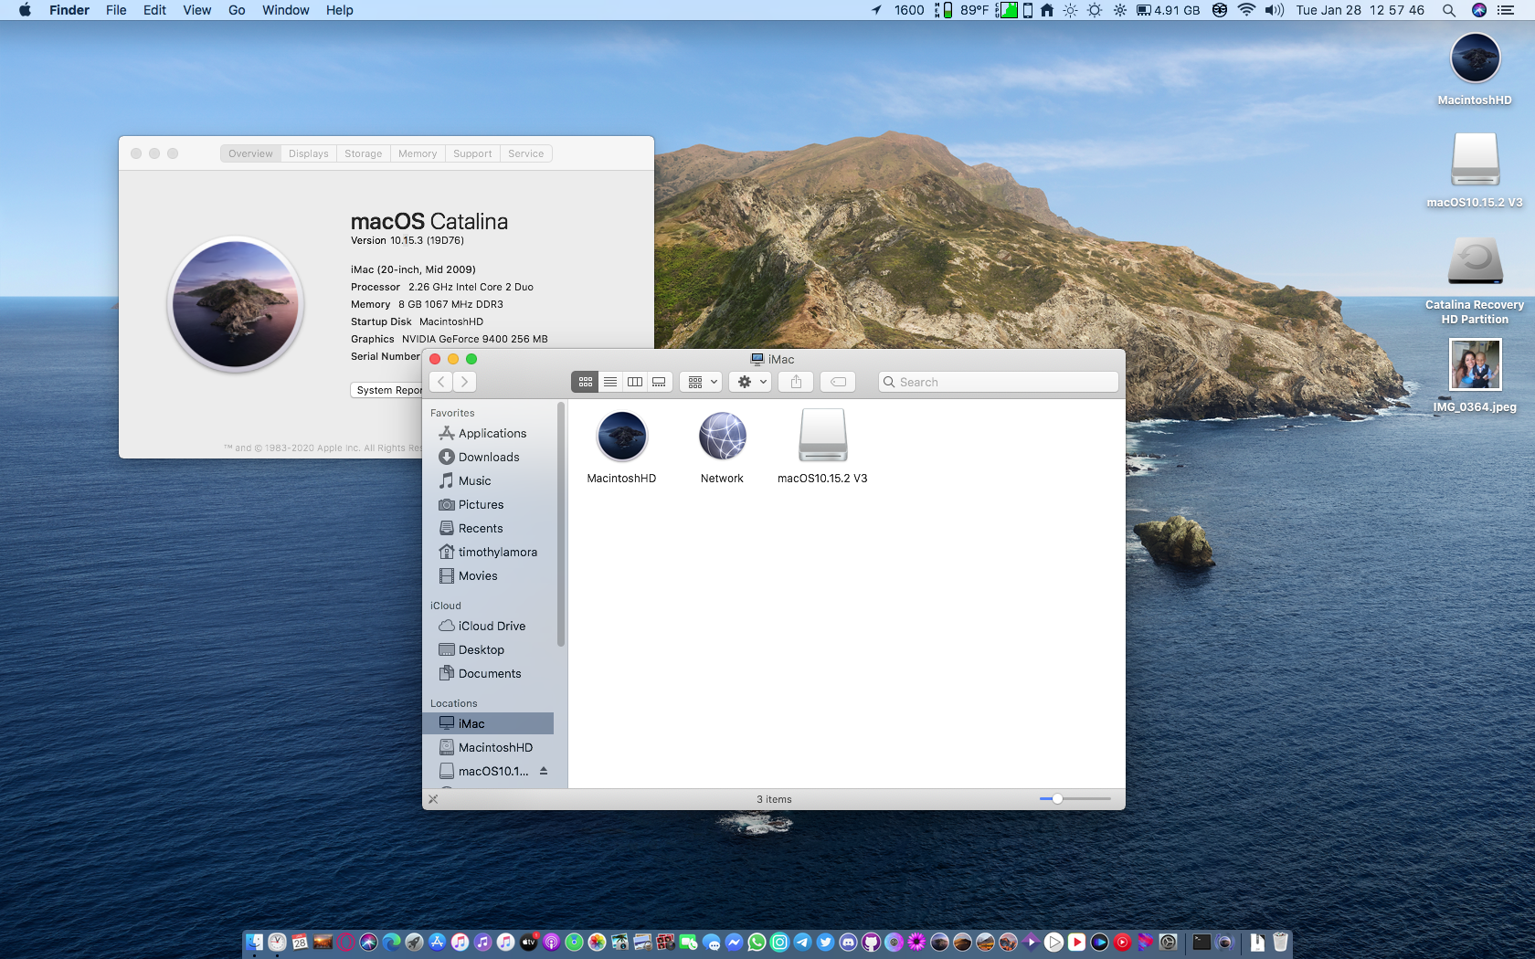Viewport: 1535px width, 959px height.
Task: Open Discord from the Dock
Action: click(848, 943)
